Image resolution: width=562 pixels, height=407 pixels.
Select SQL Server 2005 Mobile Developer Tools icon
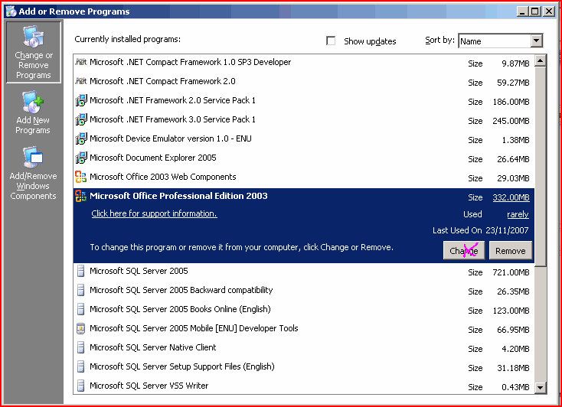(81, 328)
